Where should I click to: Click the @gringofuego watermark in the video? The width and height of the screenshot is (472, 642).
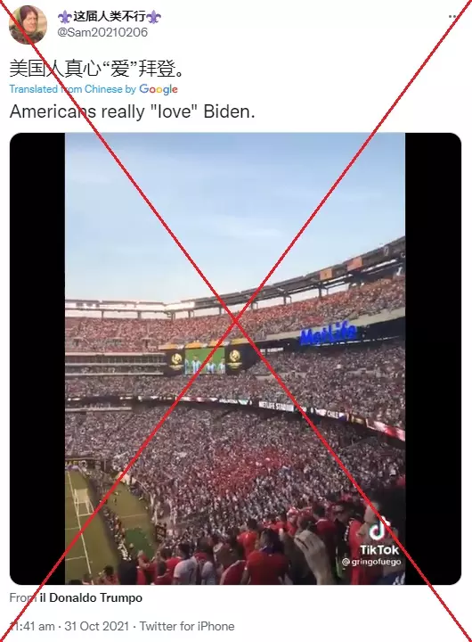click(x=371, y=562)
